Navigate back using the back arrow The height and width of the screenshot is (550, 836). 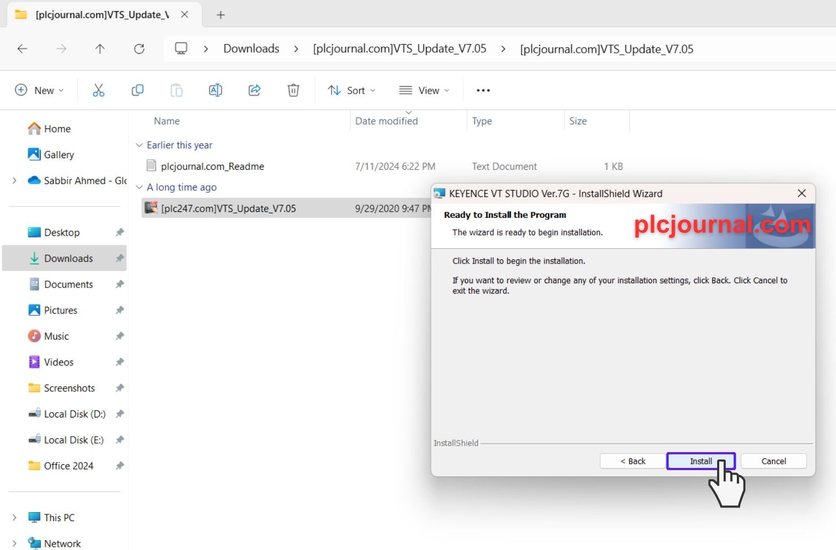click(x=22, y=49)
